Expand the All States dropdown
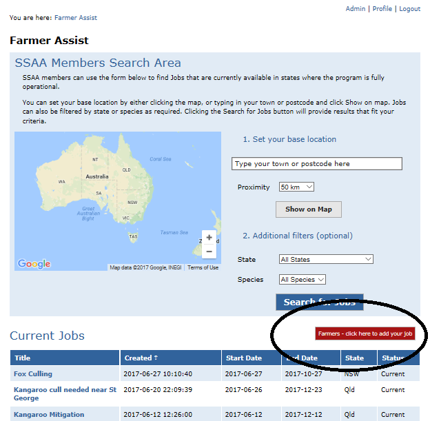This screenshot has height=421, width=430. tap(326, 259)
